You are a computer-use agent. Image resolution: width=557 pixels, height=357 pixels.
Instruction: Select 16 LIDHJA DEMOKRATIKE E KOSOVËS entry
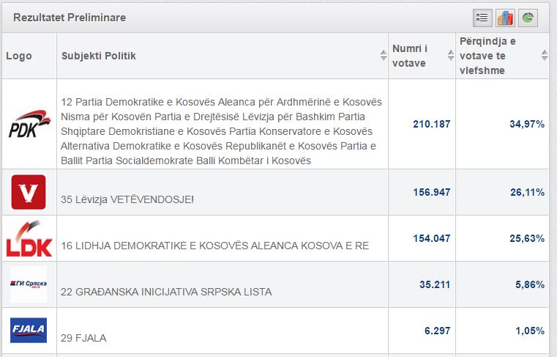(214, 246)
